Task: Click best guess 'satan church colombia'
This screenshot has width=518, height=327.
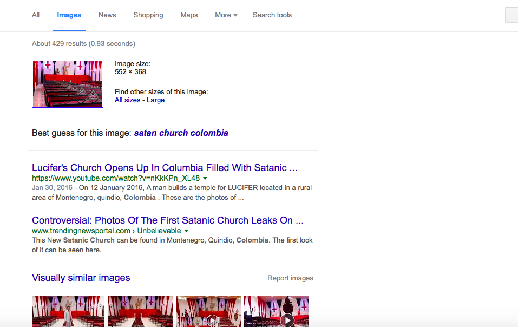Action: pos(181,133)
